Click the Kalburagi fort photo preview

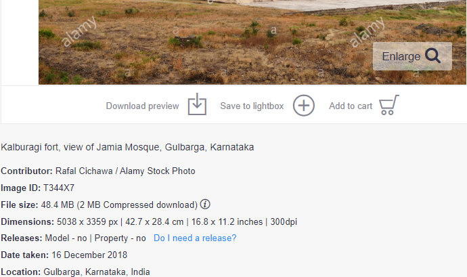pos(203,41)
